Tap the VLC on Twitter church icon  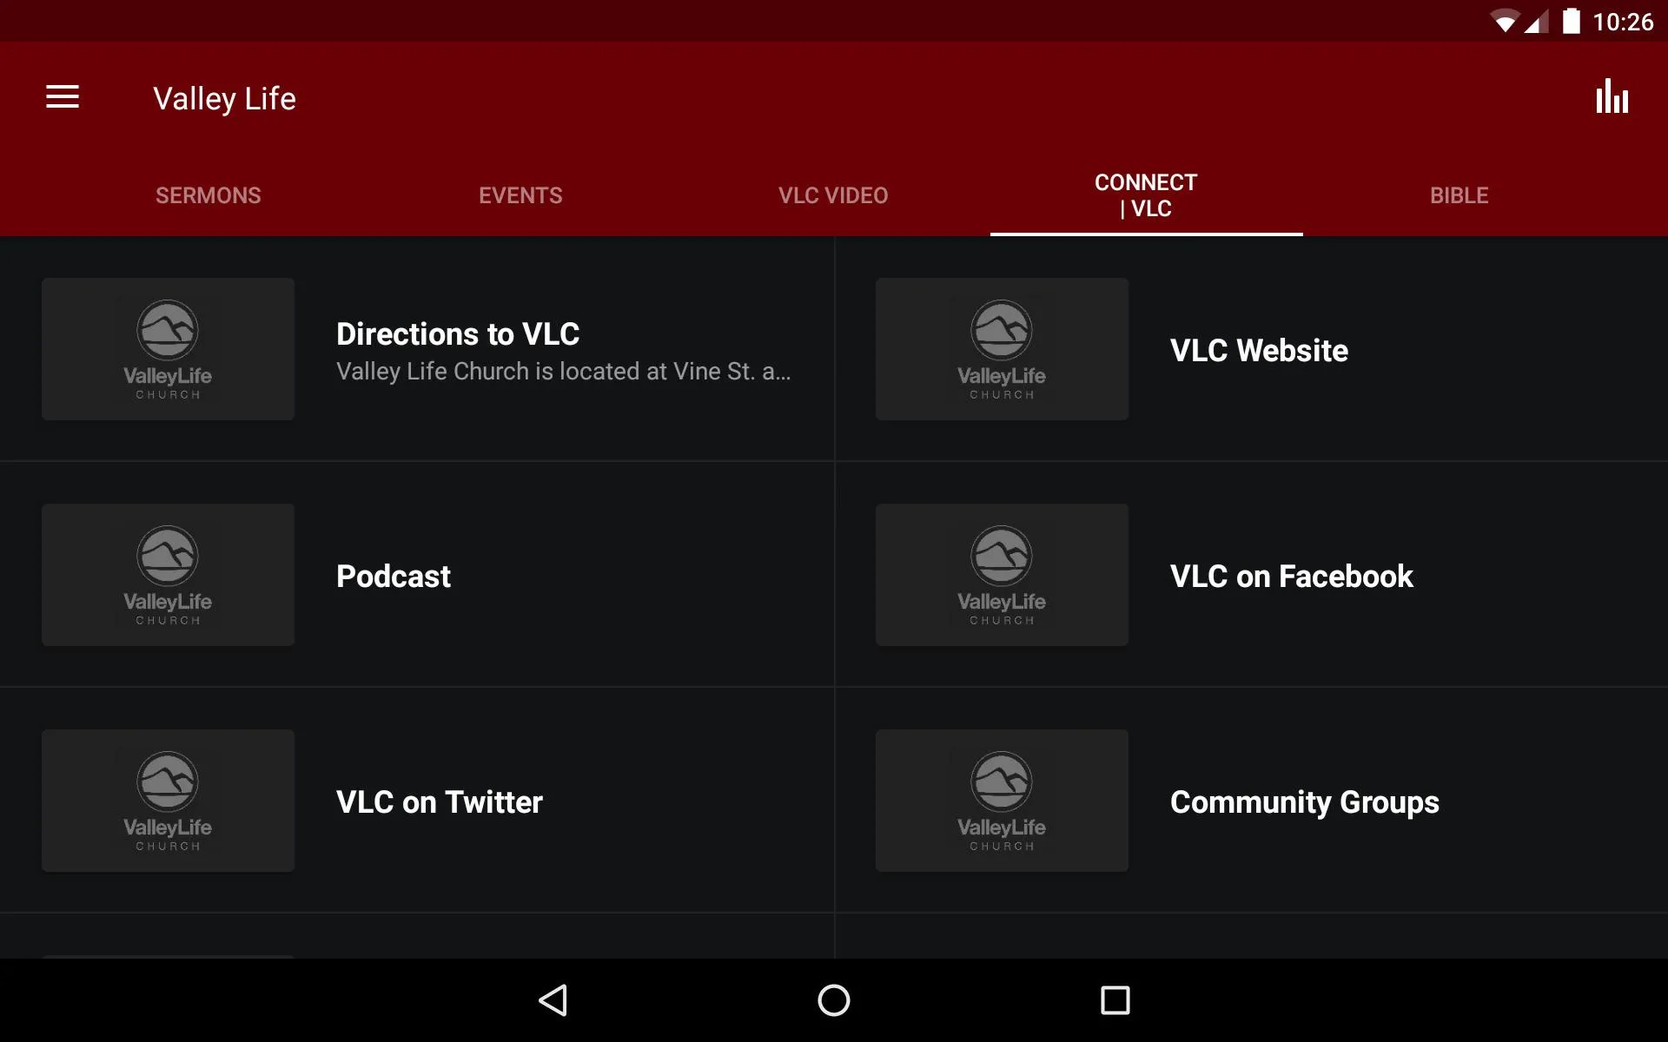click(167, 800)
